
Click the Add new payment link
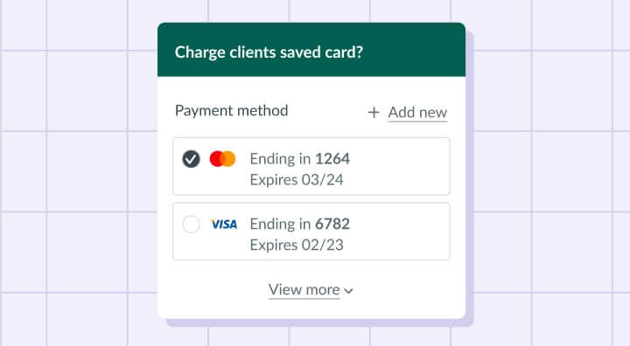[417, 113]
